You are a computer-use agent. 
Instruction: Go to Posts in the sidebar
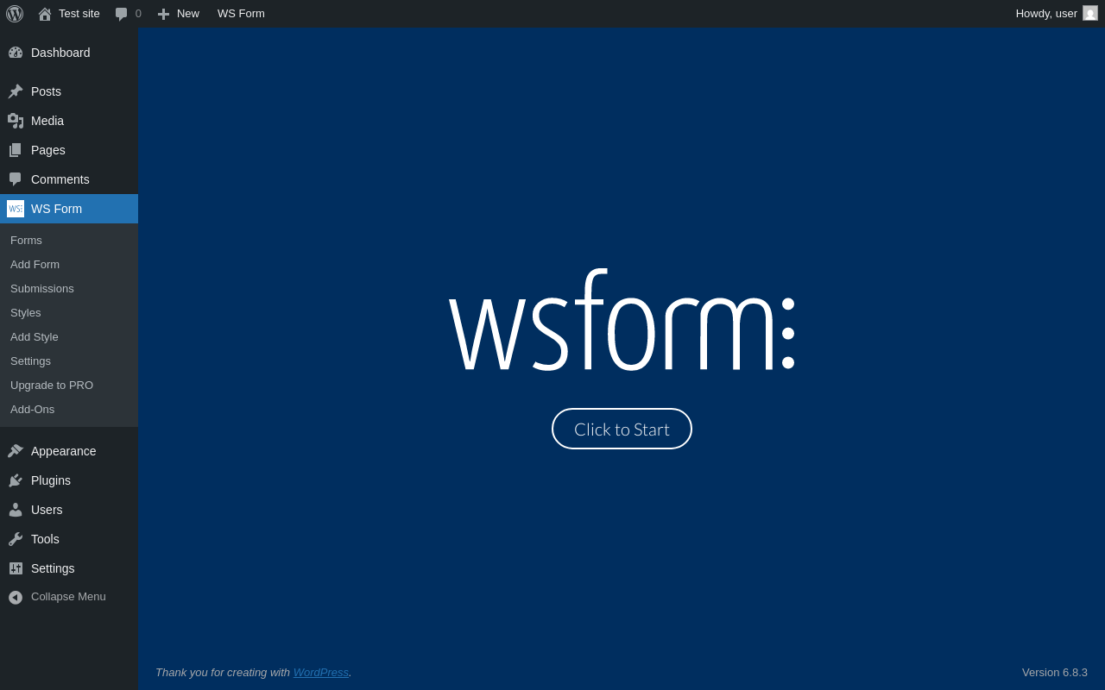69,91
